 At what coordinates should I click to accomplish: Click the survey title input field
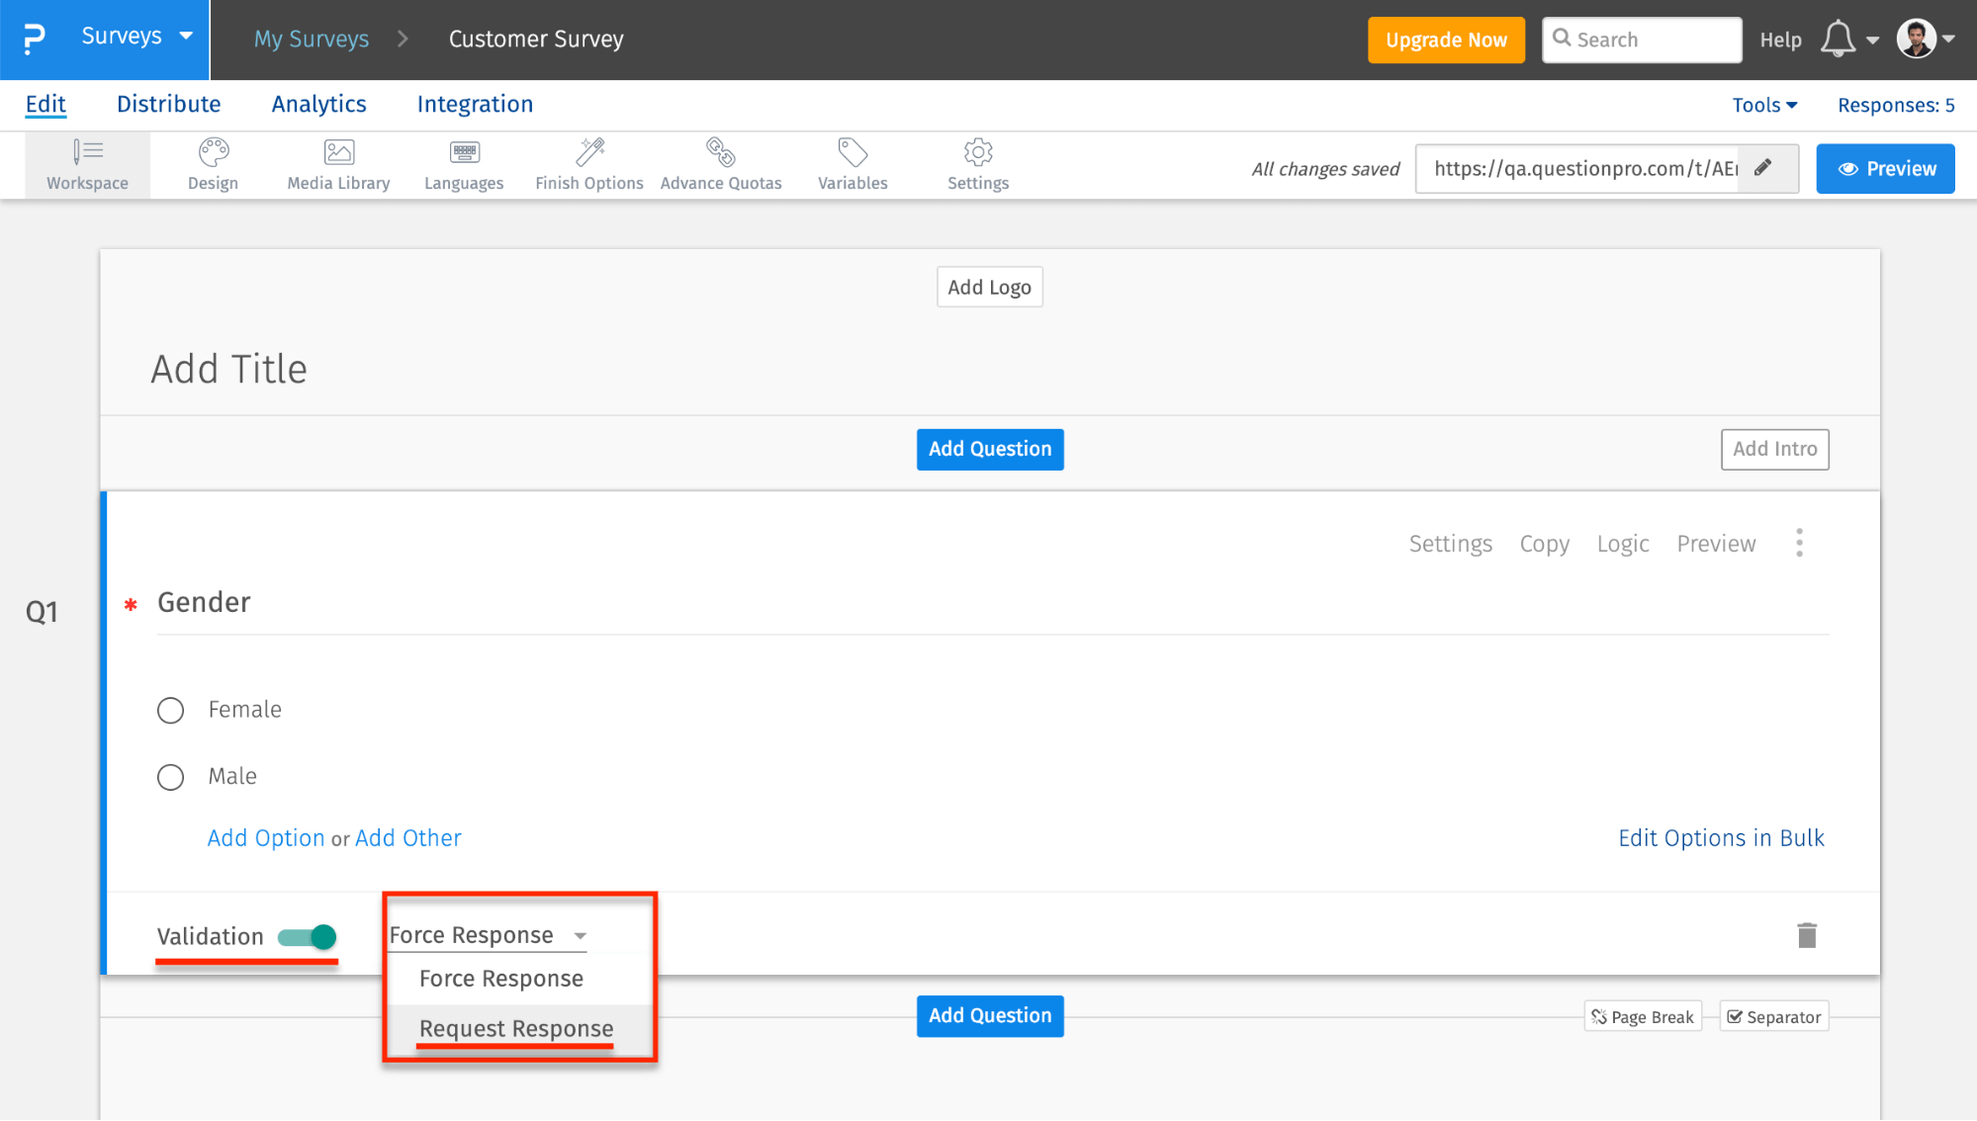click(226, 369)
